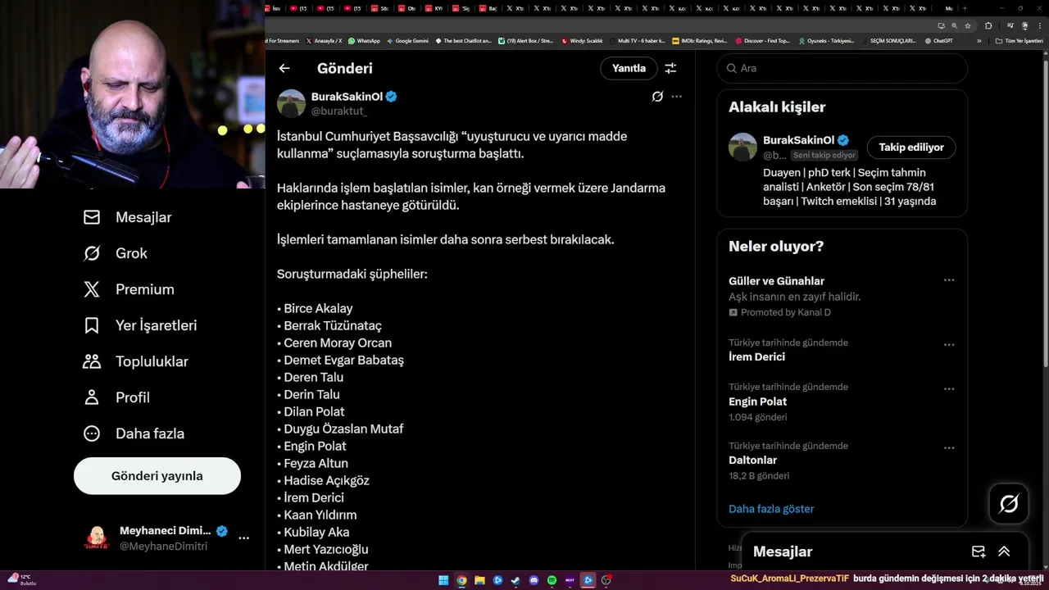
Task: Click the Ara search field
Action: (842, 68)
